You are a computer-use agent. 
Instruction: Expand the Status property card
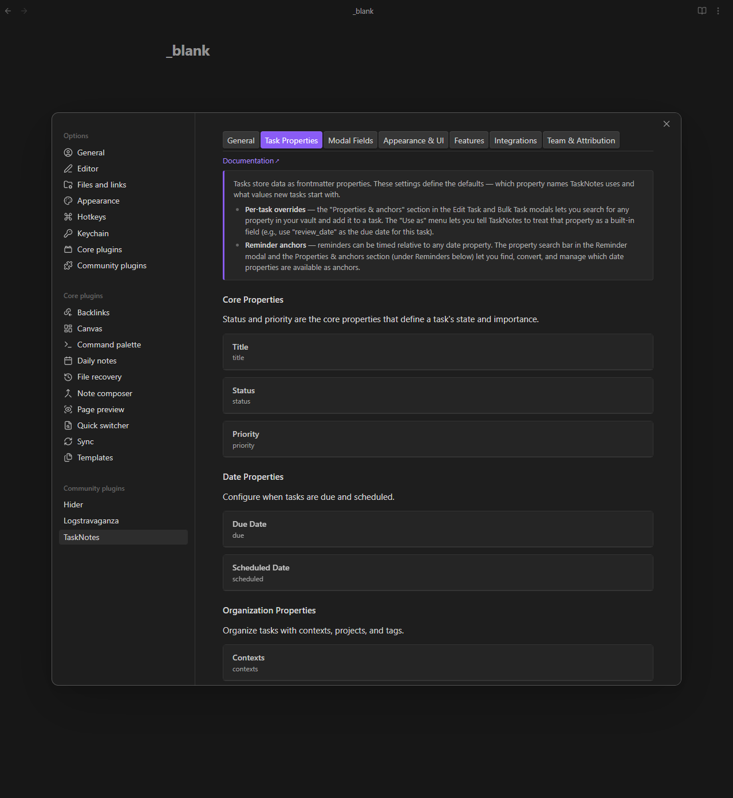[x=438, y=396]
